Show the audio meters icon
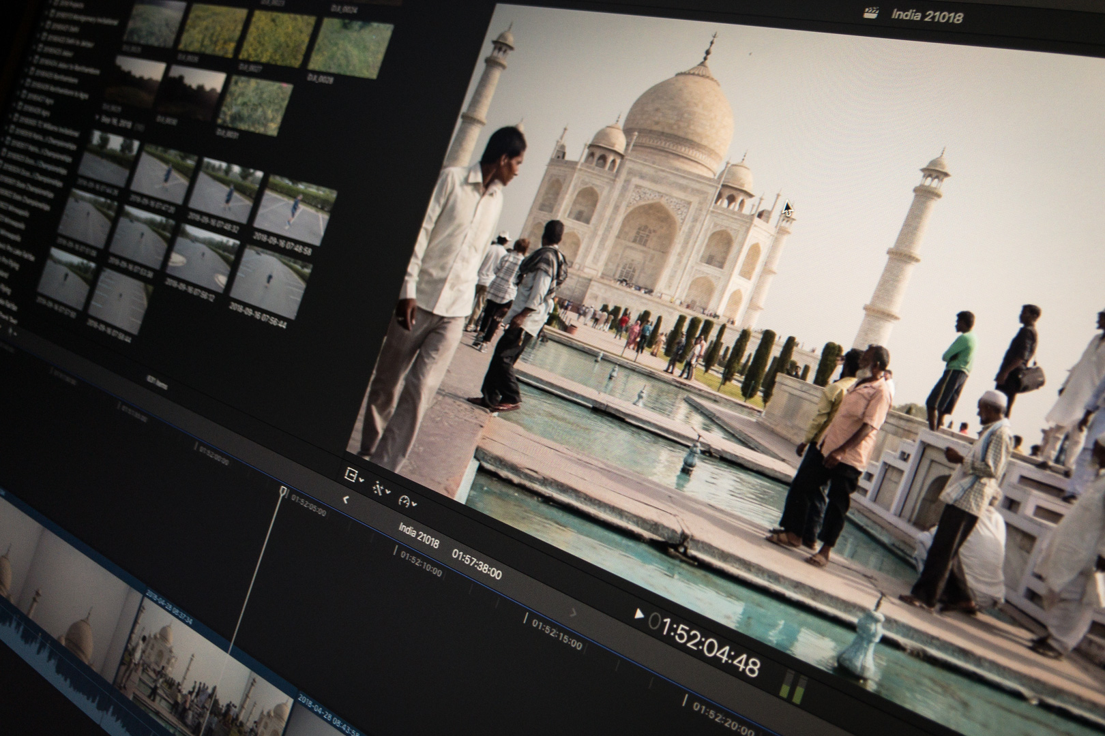Image resolution: width=1105 pixels, height=736 pixels. click(792, 686)
